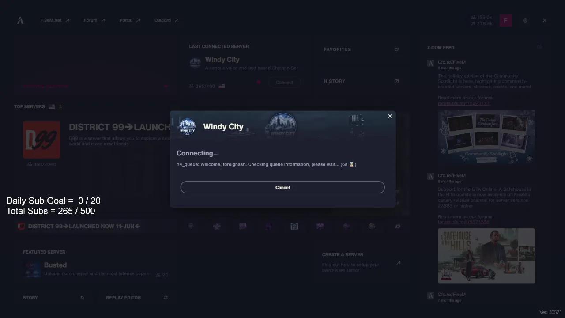Viewport: 565px width, 318px height.
Task: Open the District 99 server thumbnail
Action: [x=41, y=140]
